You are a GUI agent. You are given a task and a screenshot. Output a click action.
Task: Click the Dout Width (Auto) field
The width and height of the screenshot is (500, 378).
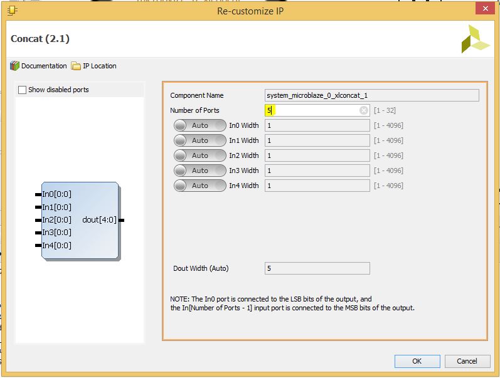pos(317,268)
